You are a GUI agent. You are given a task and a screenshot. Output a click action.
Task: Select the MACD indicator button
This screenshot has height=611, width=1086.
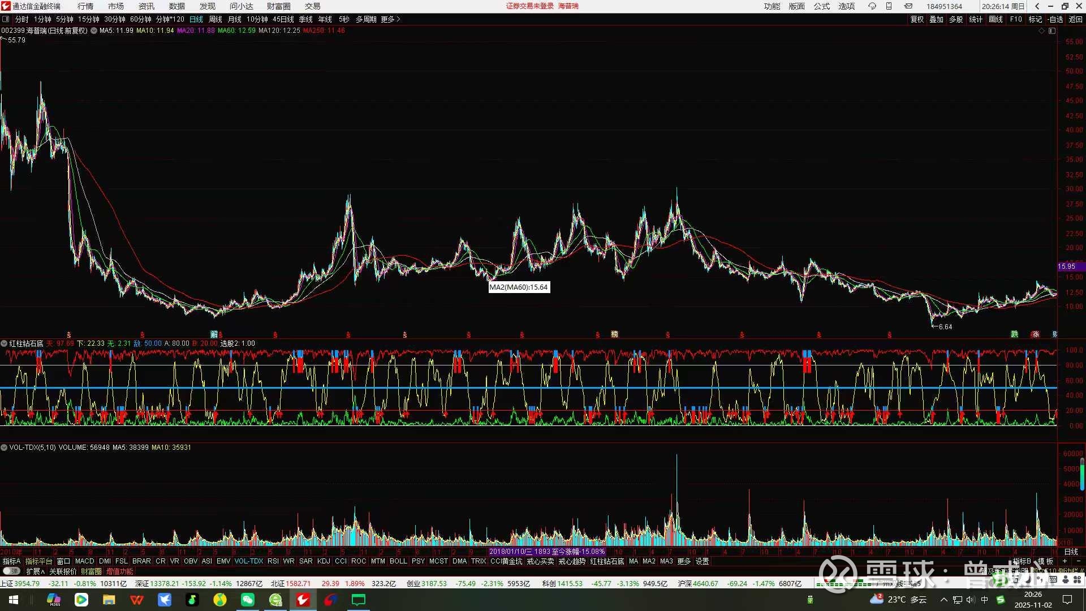click(x=84, y=561)
